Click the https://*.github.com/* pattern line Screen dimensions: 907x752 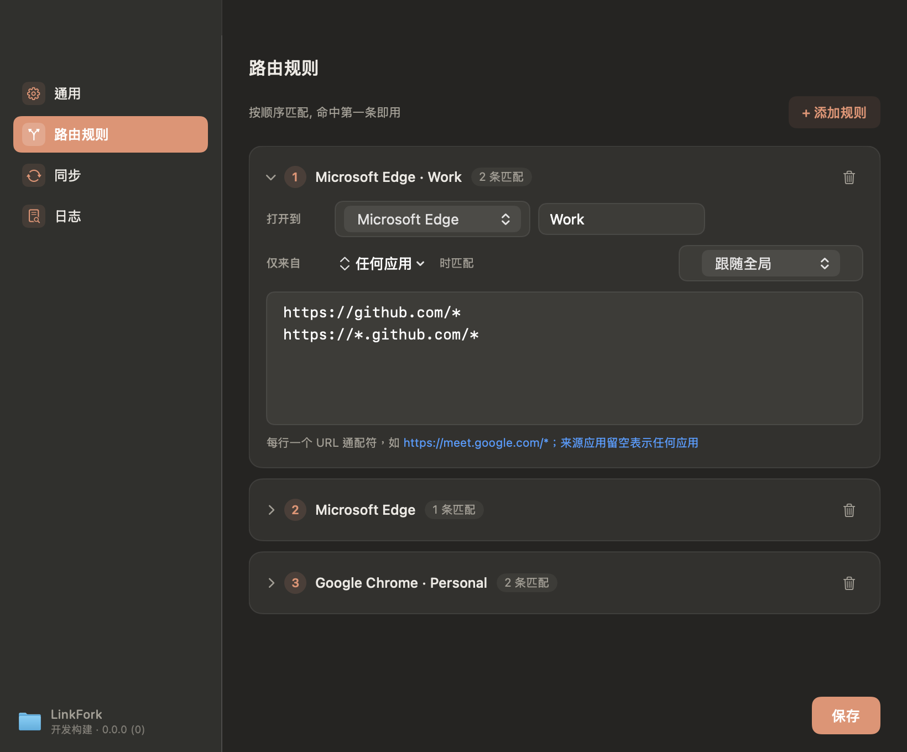[x=380, y=335]
